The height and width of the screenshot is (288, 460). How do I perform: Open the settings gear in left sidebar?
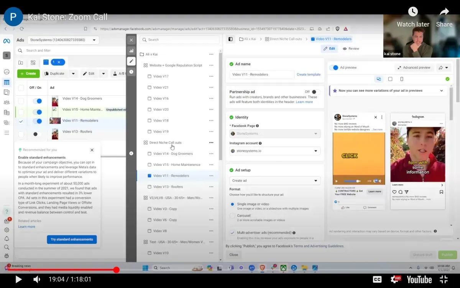coord(7,230)
